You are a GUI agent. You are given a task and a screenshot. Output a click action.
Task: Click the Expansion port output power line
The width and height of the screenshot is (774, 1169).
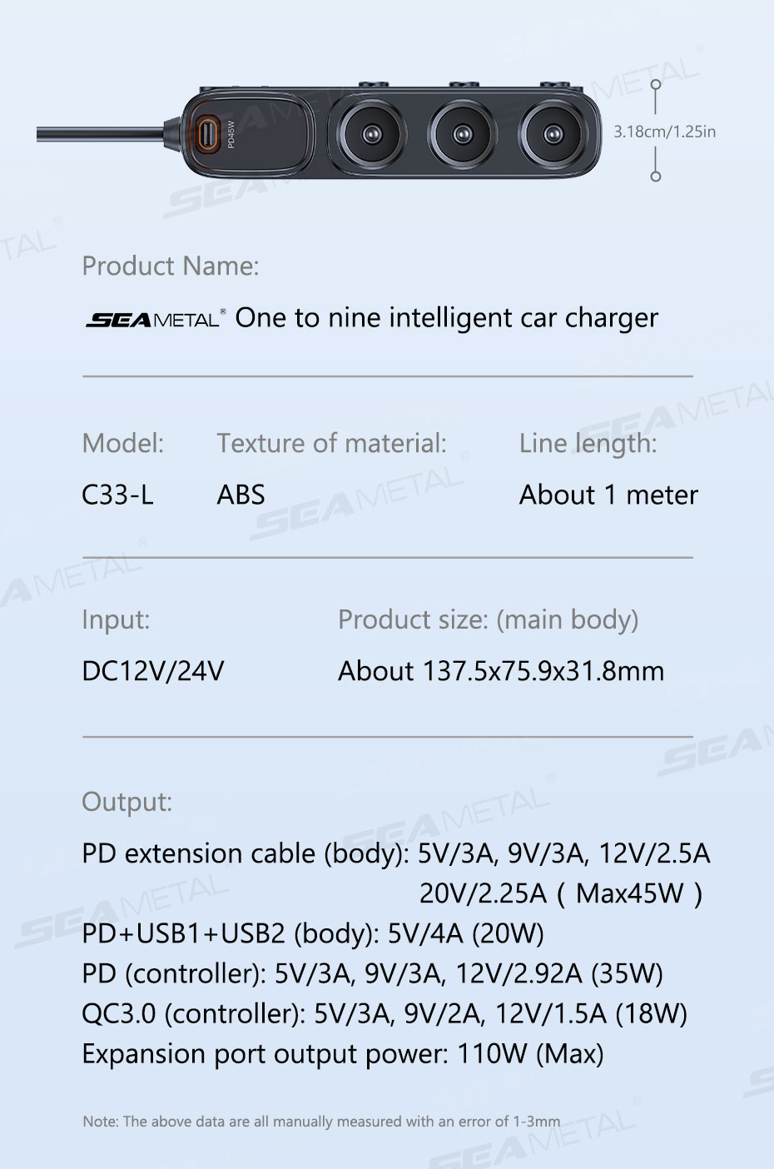coord(343,1054)
